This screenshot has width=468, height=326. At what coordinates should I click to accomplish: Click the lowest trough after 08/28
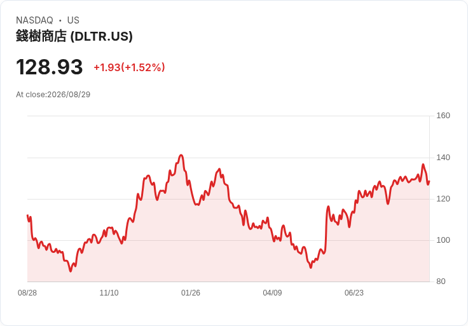[71, 271]
